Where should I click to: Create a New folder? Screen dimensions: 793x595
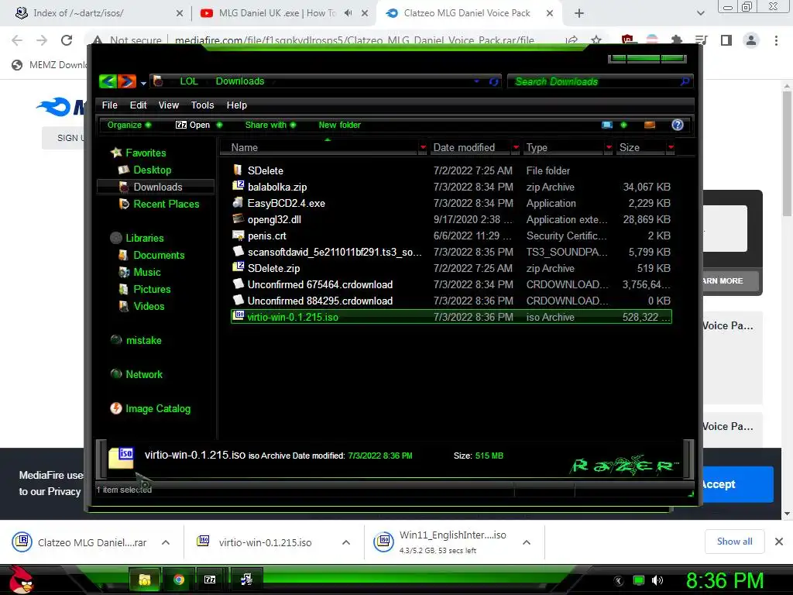tap(339, 125)
